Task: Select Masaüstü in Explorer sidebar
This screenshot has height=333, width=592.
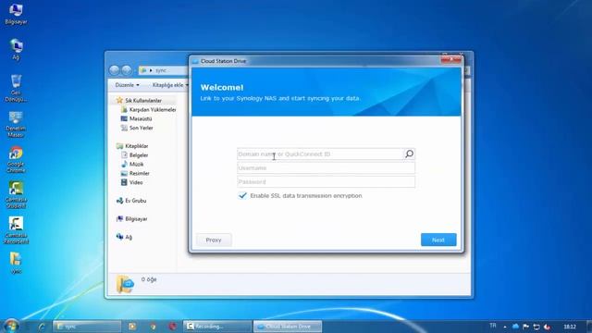Action: (x=136, y=118)
